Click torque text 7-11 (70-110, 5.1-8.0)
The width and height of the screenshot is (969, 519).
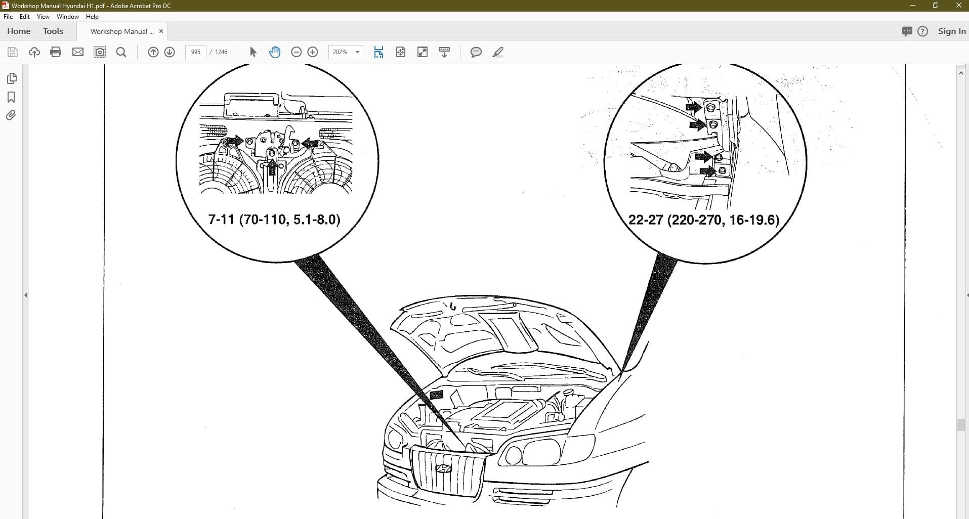coord(274,220)
